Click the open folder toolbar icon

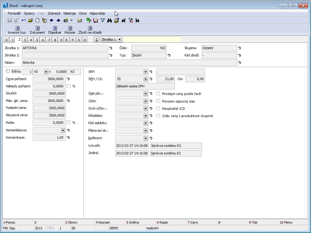pyautogui.click(x=30, y=20)
